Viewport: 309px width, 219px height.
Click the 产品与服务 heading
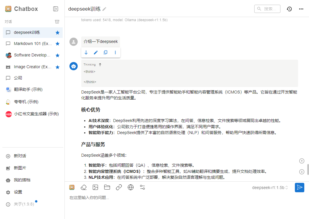click(93, 144)
